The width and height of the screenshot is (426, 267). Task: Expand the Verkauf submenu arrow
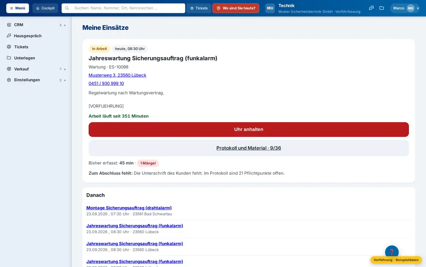[x=65, y=69]
